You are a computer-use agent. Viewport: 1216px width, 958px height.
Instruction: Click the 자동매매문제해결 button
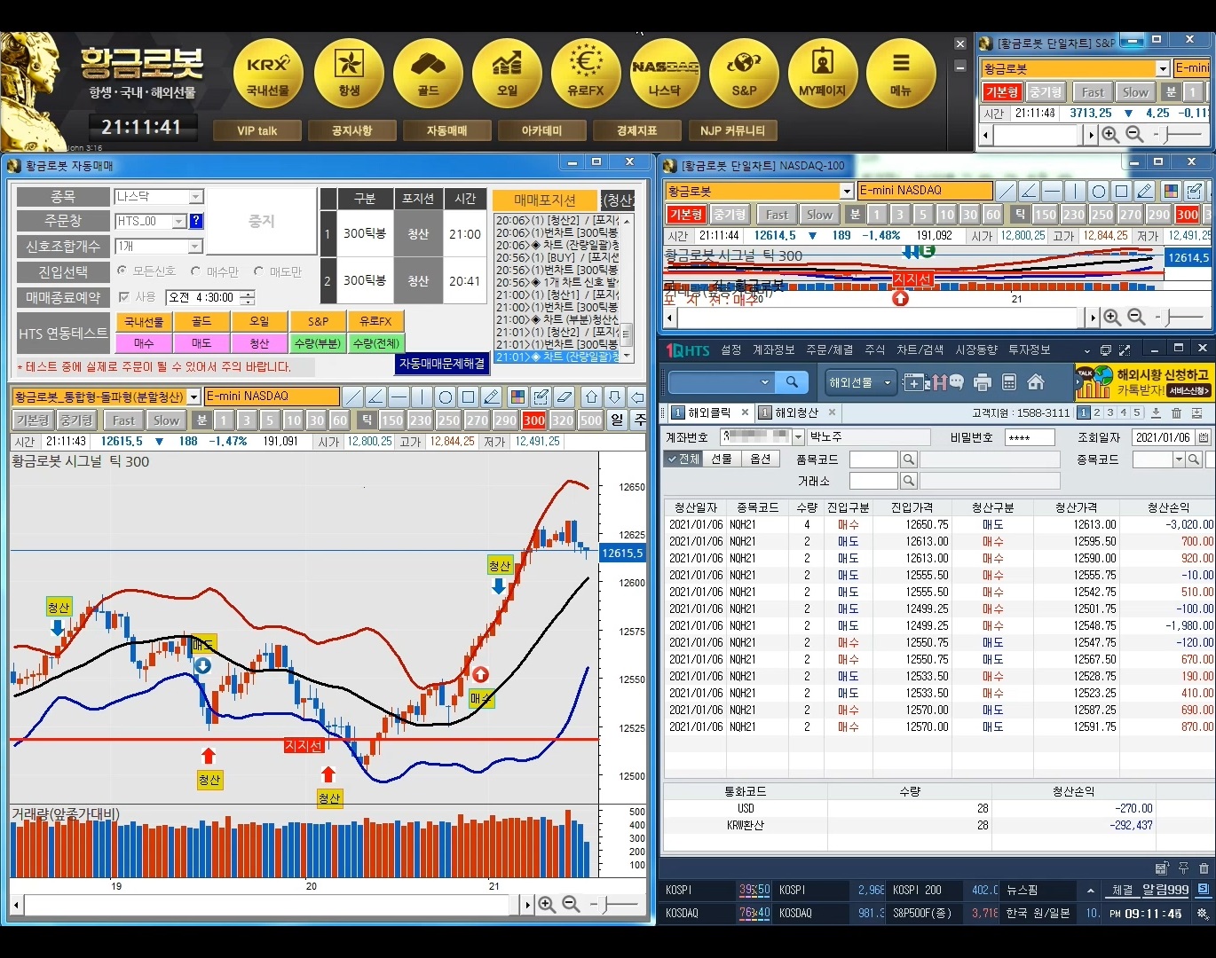[442, 364]
